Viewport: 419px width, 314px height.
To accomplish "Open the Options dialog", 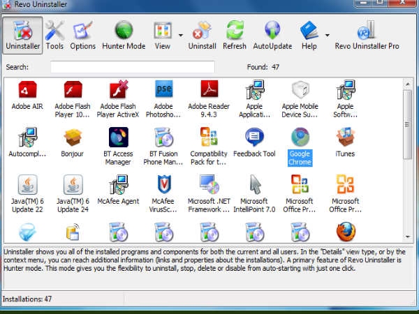I will (83, 36).
